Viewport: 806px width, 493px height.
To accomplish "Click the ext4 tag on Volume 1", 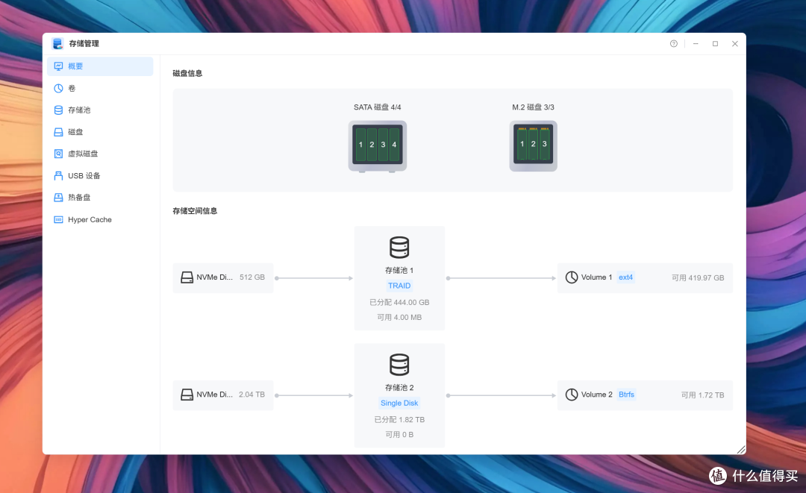I will coord(625,277).
